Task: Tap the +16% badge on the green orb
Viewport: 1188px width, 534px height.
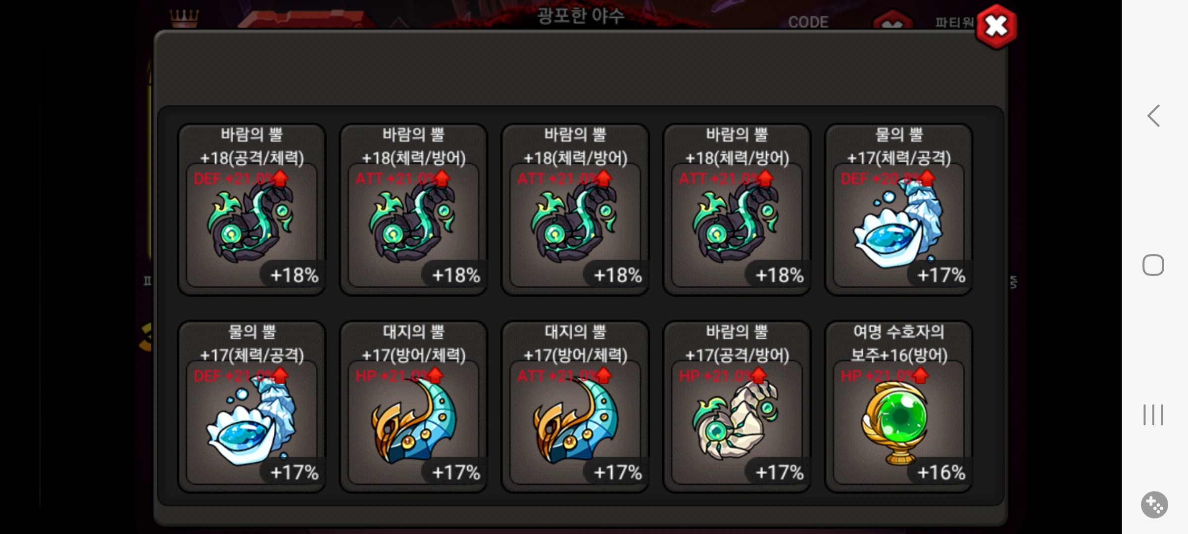Action: (941, 472)
